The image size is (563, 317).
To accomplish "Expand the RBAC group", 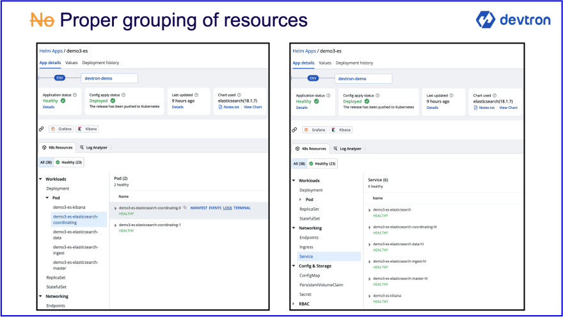I will click(x=294, y=304).
